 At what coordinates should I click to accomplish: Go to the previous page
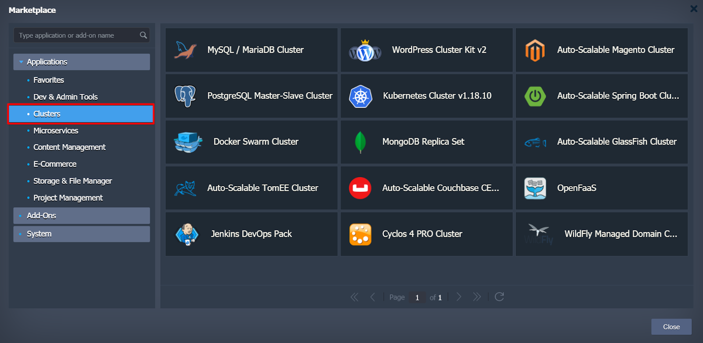[x=373, y=297]
